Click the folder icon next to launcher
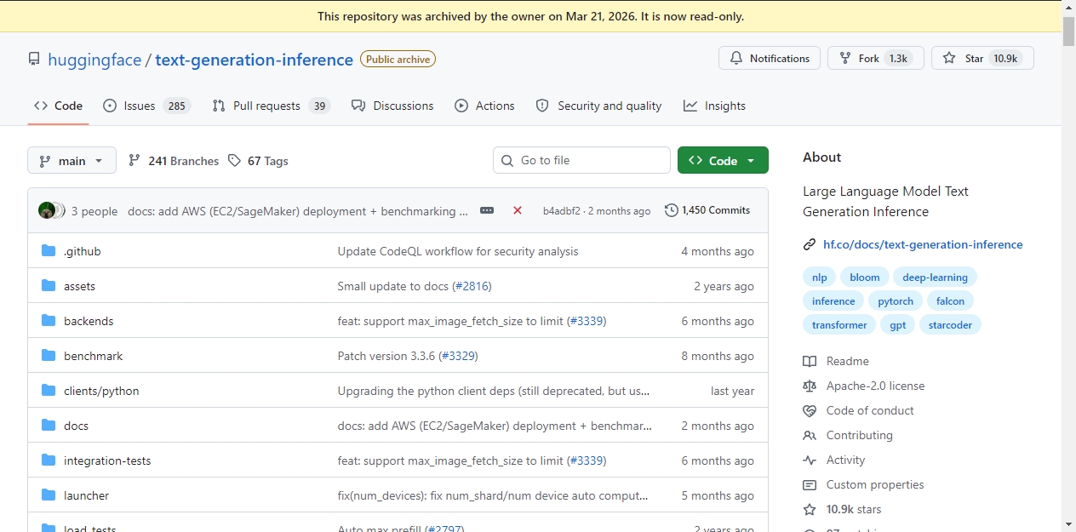The image size is (1076, 532). pos(49,495)
